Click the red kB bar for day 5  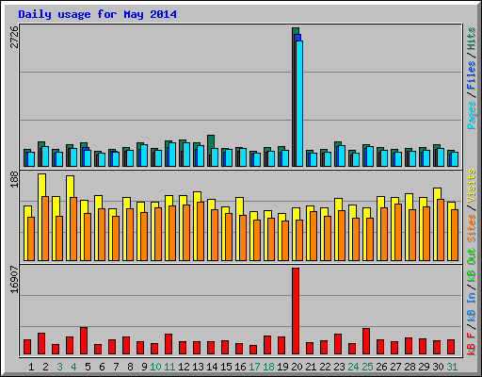click(84, 341)
